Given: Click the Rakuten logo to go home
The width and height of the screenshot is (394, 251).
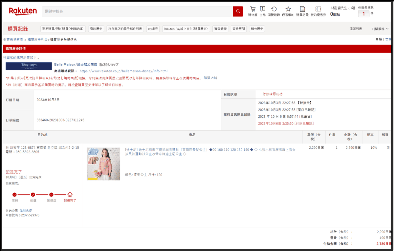Looking at the screenshot, I should tap(23, 11).
